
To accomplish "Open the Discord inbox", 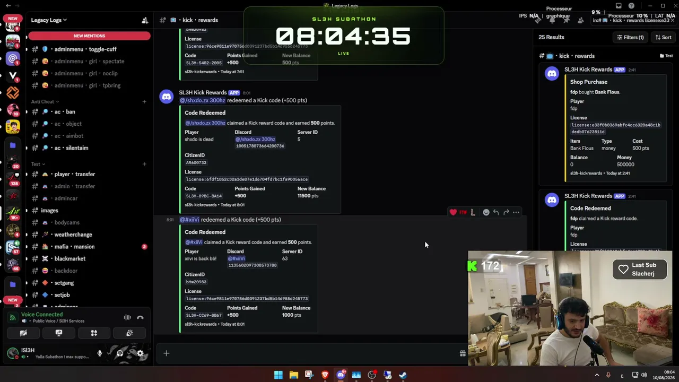I will 619,6.
